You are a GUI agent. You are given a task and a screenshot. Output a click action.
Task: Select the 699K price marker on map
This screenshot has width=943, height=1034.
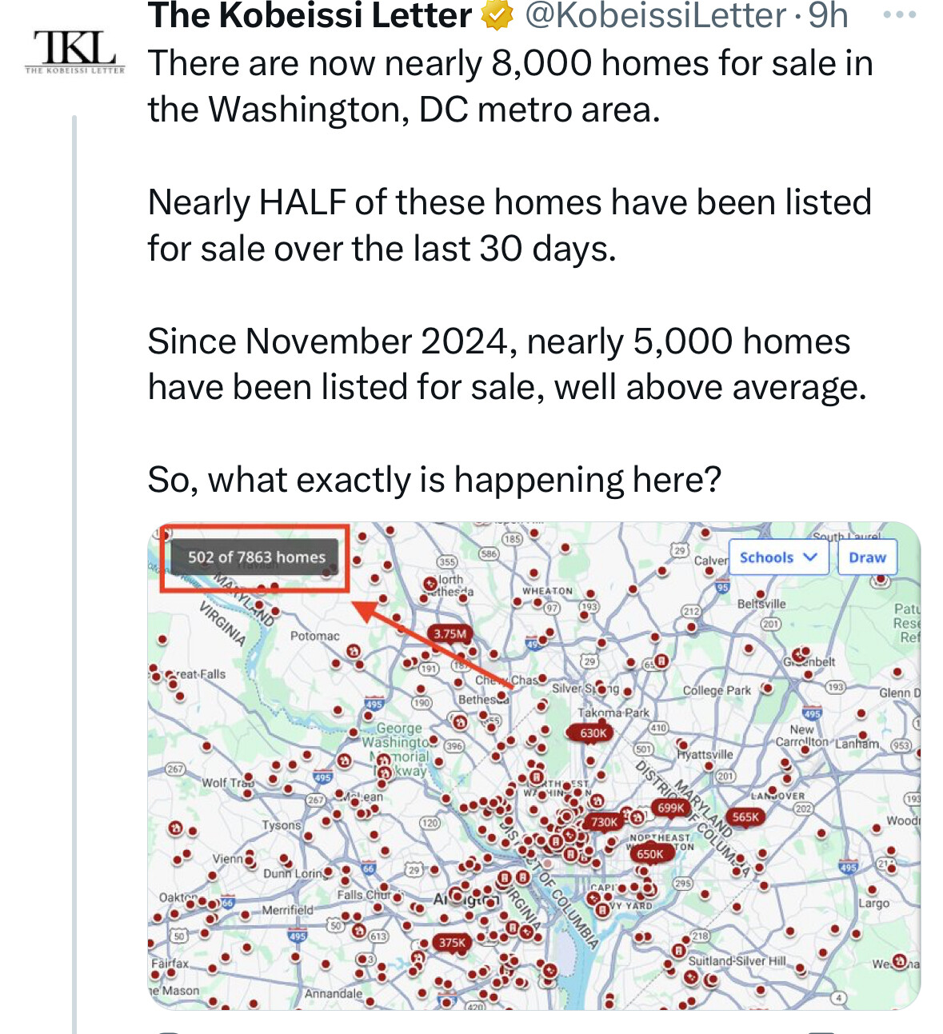coord(670,808)
